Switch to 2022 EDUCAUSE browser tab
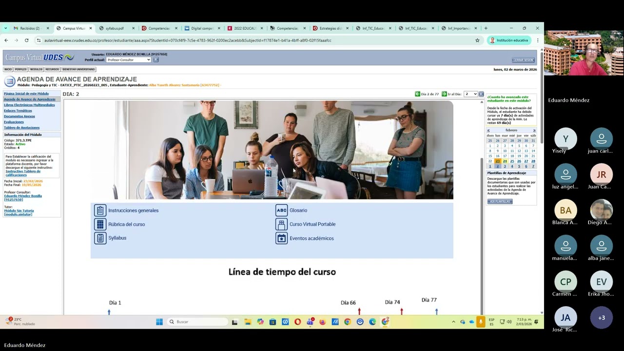This screenshot has height=351, width=624. (x=245, y=28)
